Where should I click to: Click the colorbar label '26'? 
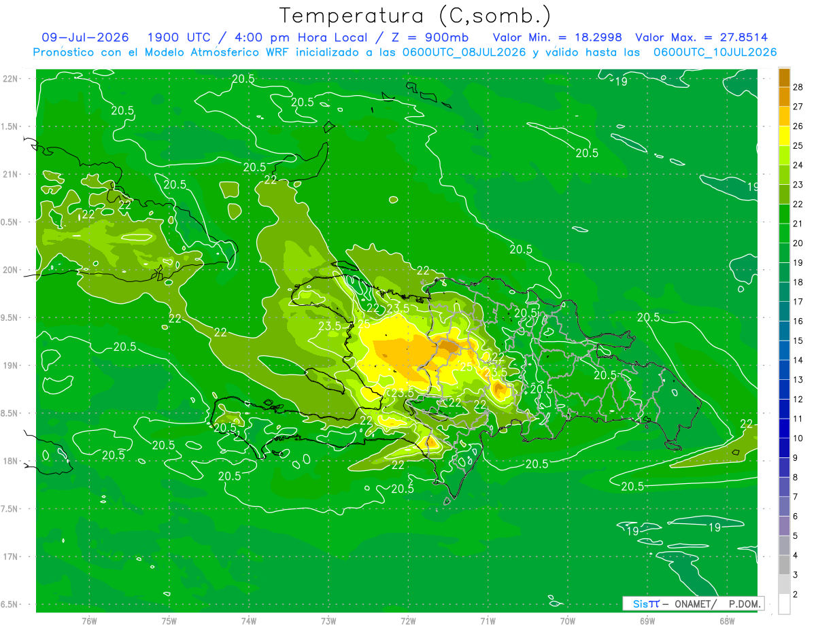[x=798, y=126]
